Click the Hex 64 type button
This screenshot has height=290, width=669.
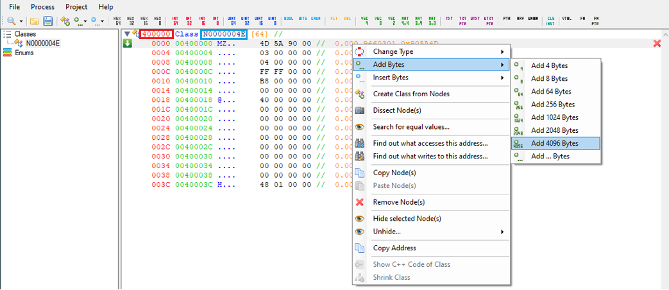117,21
